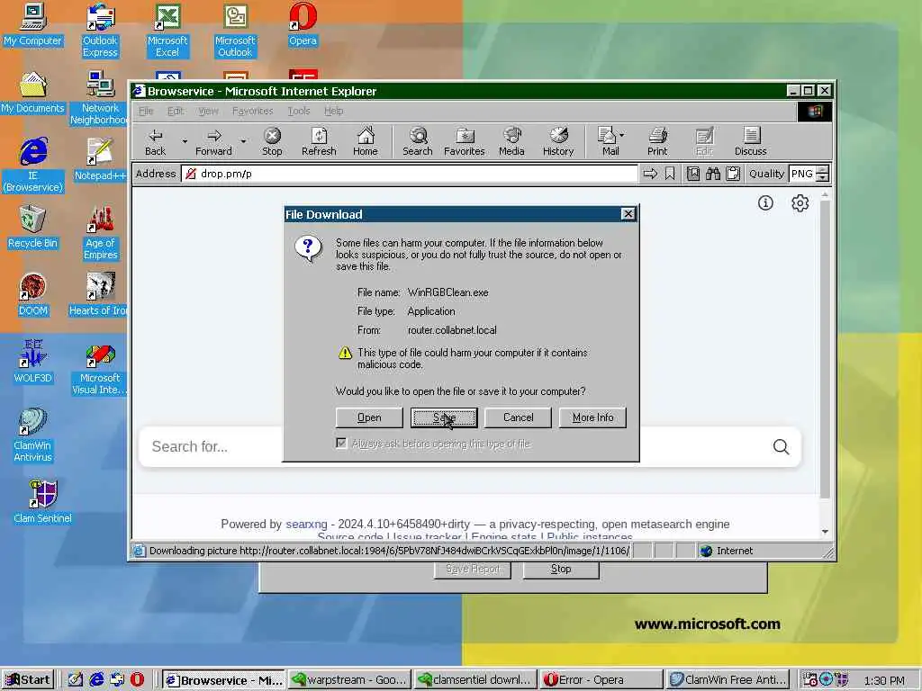Click the address bar showing drop.pm/p
The image size is (922, 691).
coord(410,174)
